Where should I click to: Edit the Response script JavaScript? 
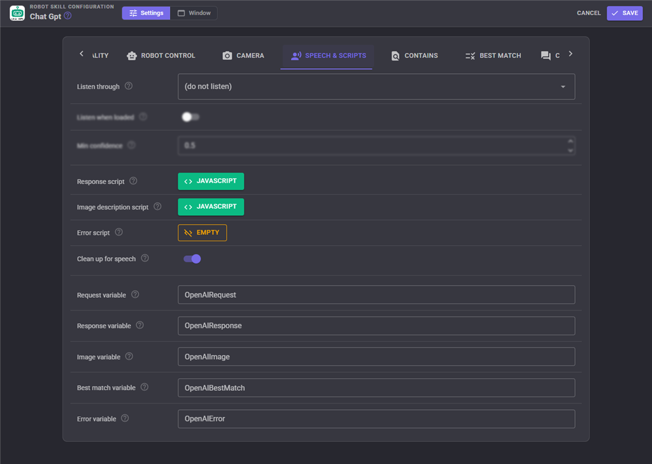[x=211, y=181]
